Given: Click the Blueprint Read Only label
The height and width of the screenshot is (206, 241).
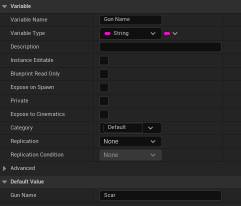Looking at the screenshot, I should pyautogui.click(x=35, y=73).
